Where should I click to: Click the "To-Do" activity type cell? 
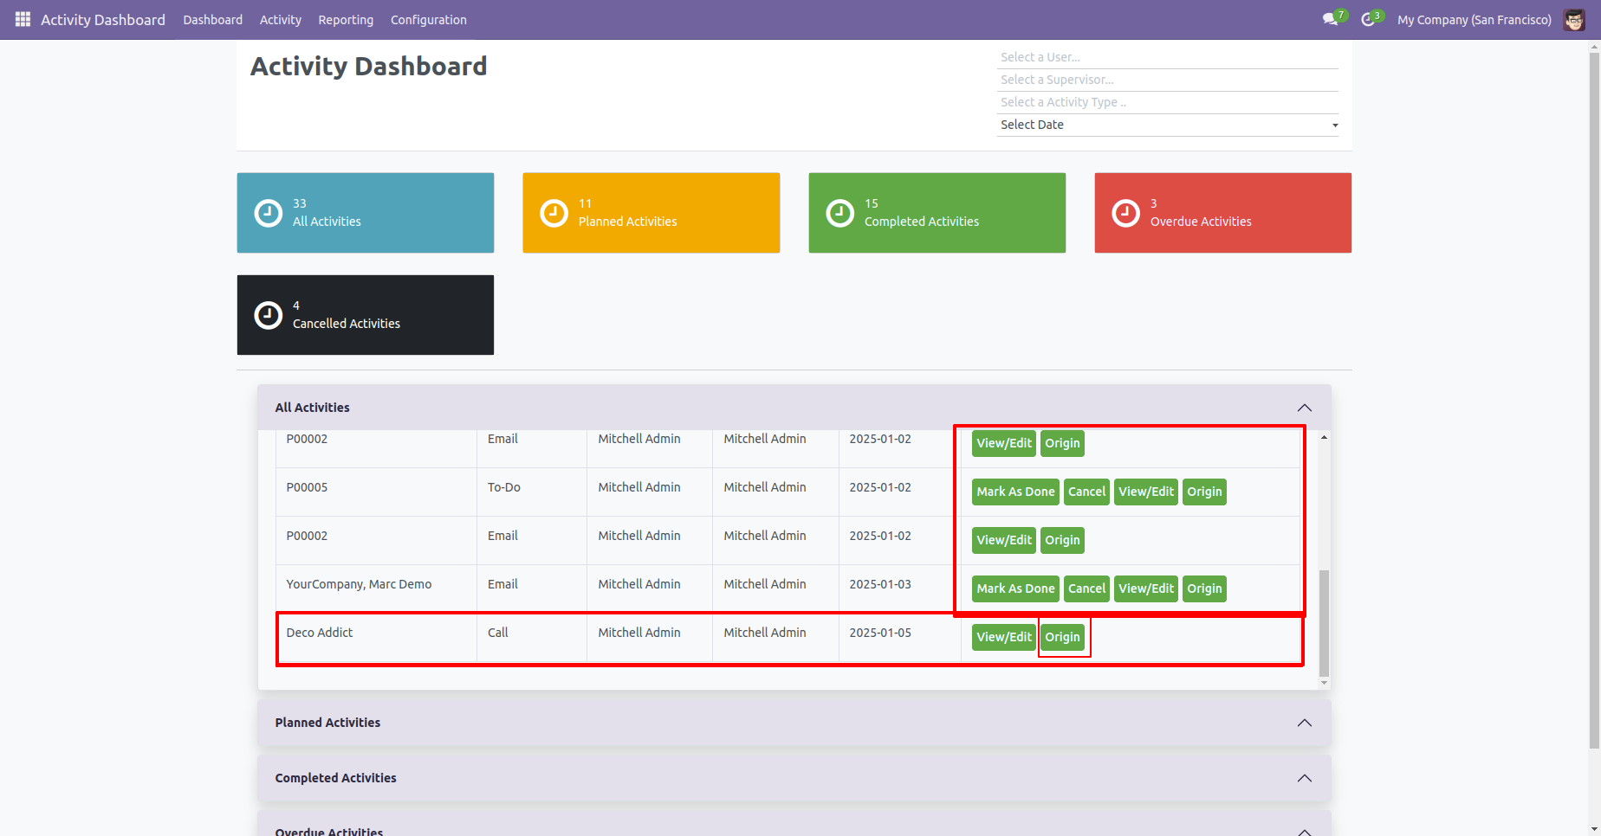(532, 492)
